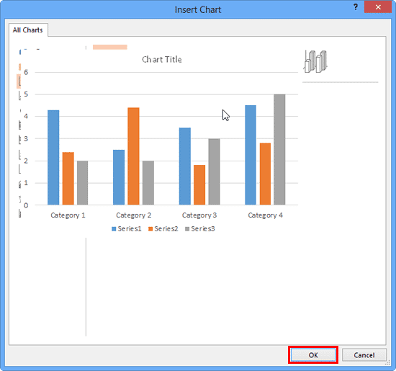This screenshot has height=371, width=396.
Task: Switch to the All Charts tab
Action: click(28, 30)
